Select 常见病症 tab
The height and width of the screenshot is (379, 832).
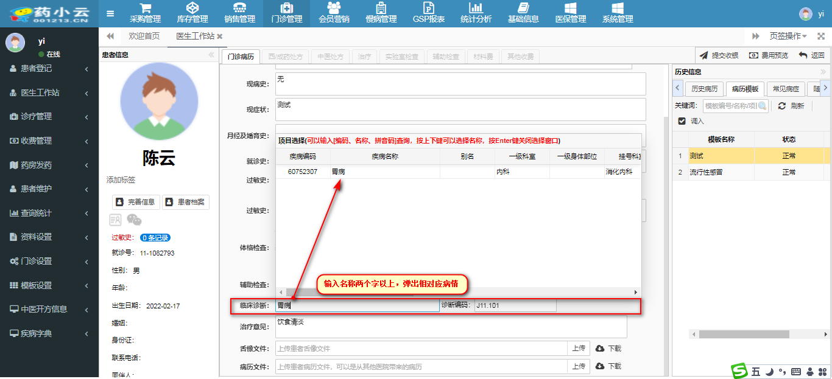pos(786,89)
